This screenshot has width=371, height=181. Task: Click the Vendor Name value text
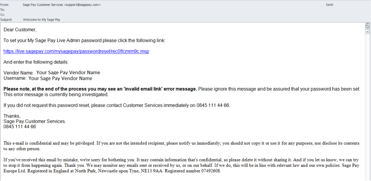point(68,73)
